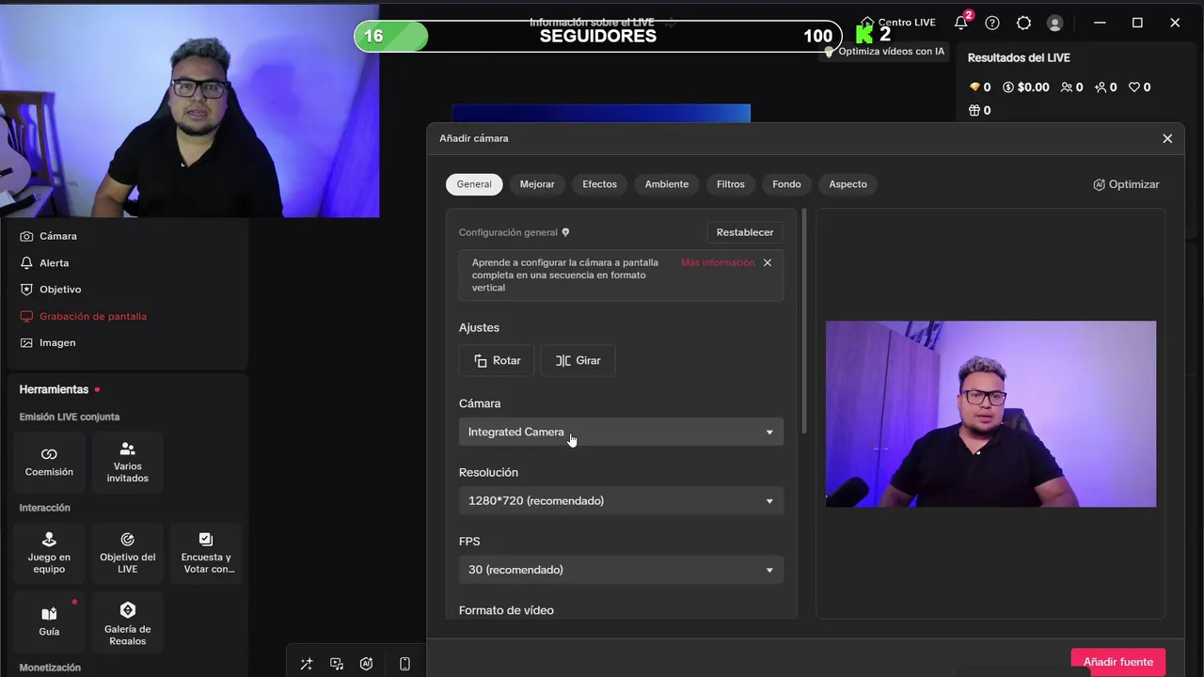Screen dimensions: 1204x677
Task: Click the Girar button
Action: point(578,361)
